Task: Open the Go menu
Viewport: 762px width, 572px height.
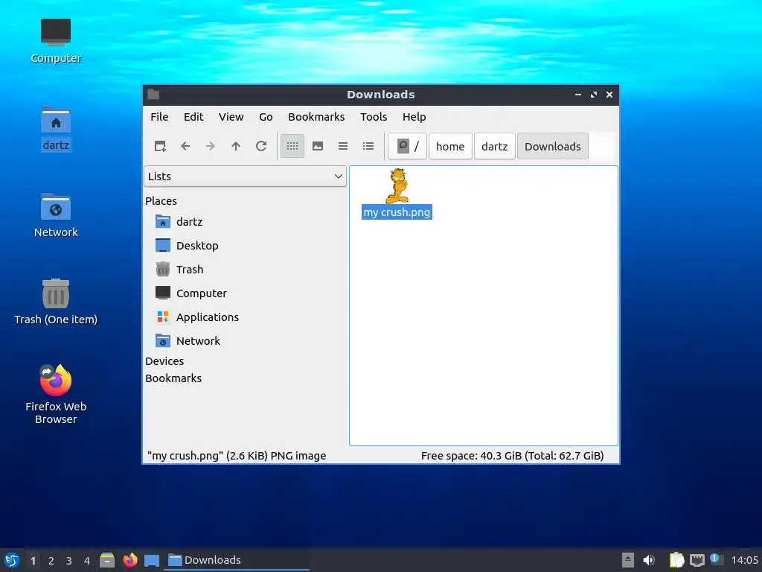Action: [266, 117]
